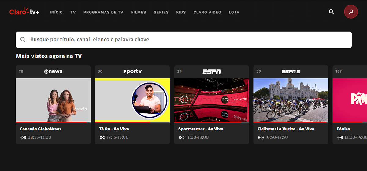Go to the INÍCIO menu item
Image resolution: width=367 pixels, height=171 pixels.
coord(56,12)
